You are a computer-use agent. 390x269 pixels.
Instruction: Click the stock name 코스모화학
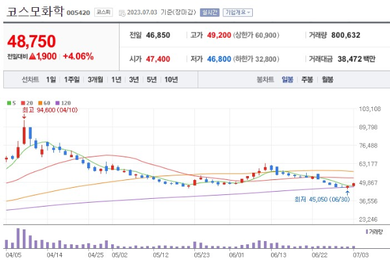coord(35,12)
